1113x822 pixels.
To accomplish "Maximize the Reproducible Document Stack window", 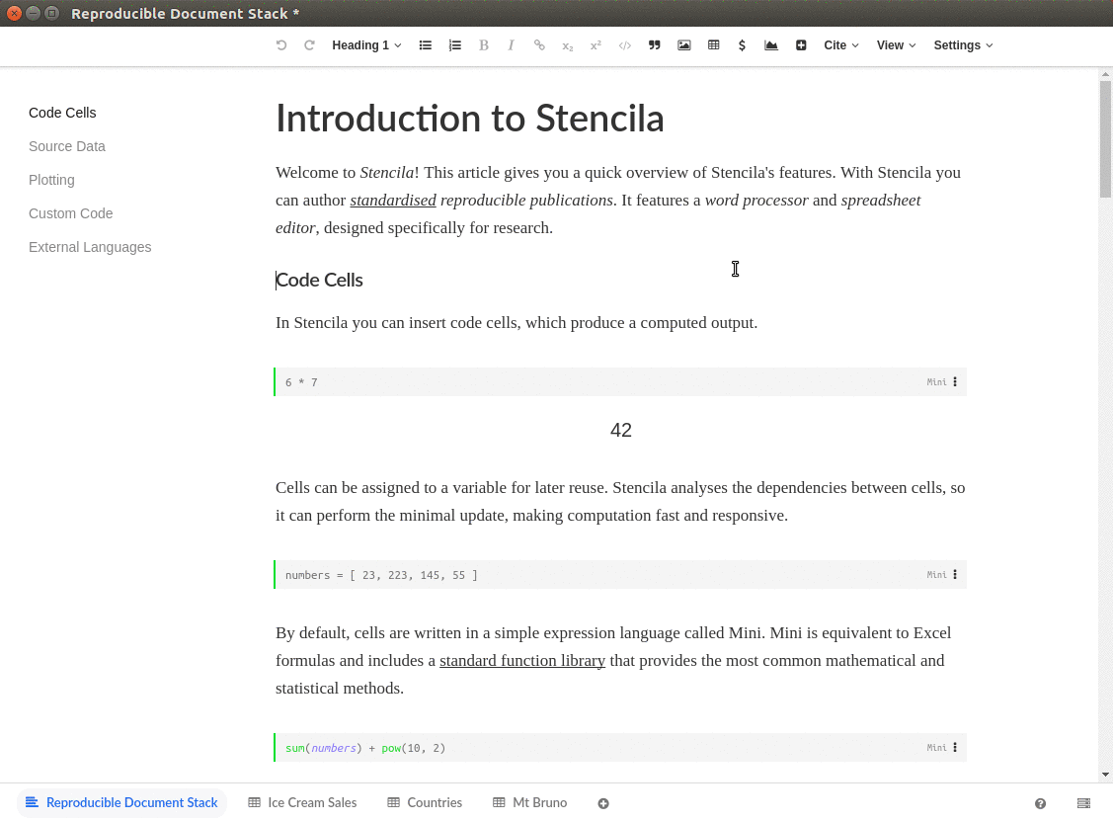I will click(51, 13).
